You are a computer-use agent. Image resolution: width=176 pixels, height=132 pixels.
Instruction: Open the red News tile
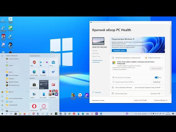[53, 85]
